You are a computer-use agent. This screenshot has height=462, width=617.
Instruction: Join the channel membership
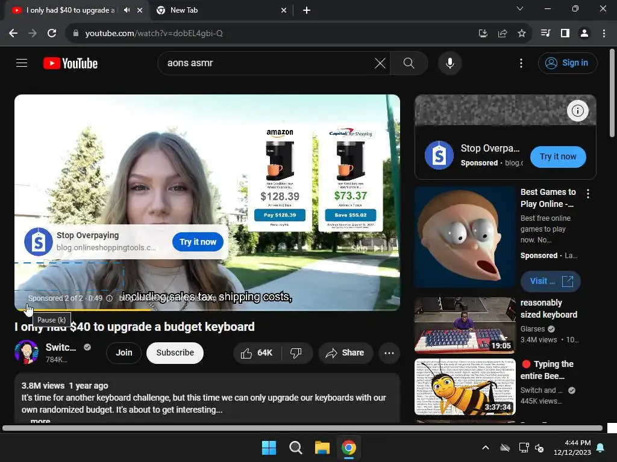point(124,353)
